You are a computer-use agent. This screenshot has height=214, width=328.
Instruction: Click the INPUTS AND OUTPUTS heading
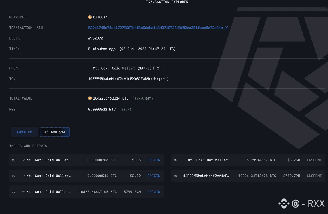pyautogui.click(x=28, y=146)
